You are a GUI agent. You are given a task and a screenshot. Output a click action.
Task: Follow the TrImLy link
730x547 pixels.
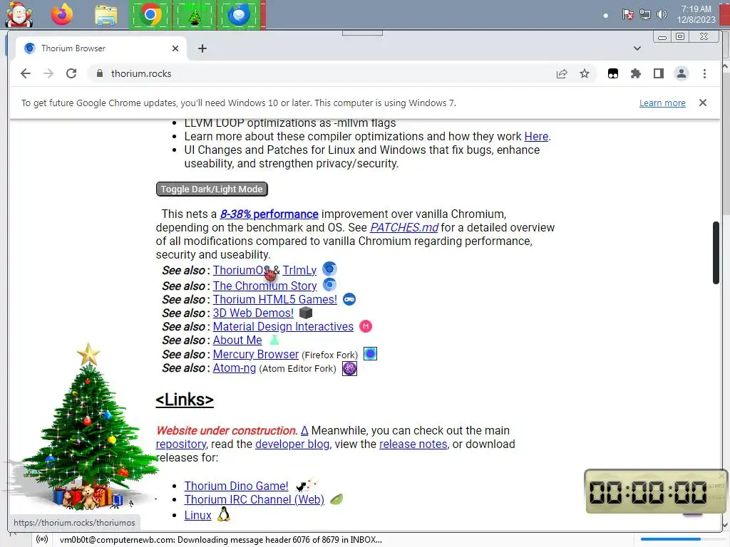click(299, 270)
